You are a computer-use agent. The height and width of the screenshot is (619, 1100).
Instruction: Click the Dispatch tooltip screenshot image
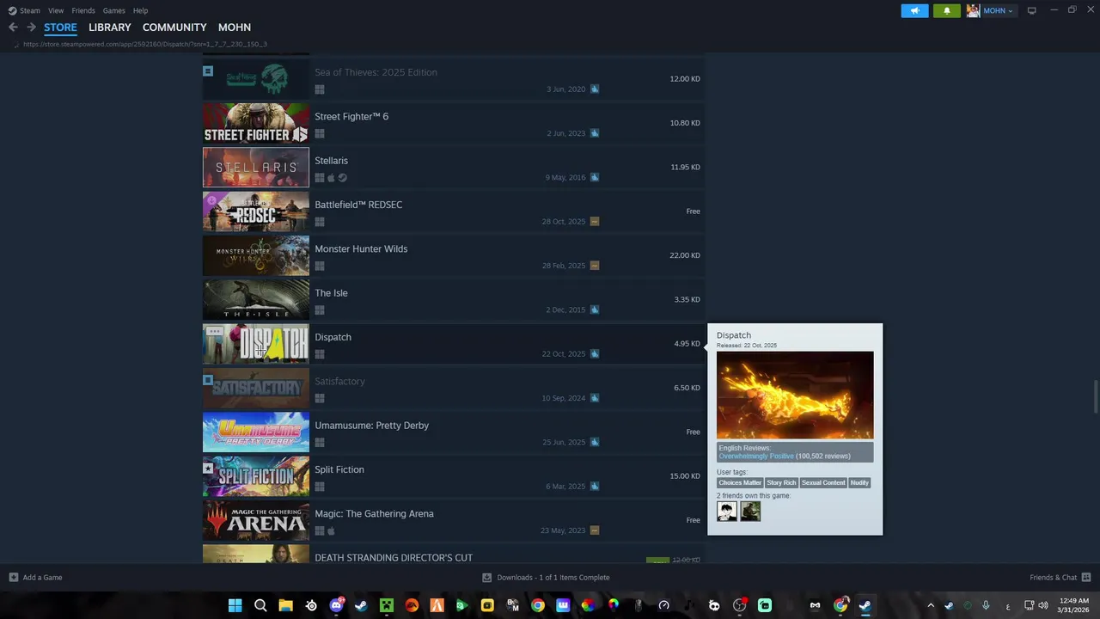tap(795, 395)
